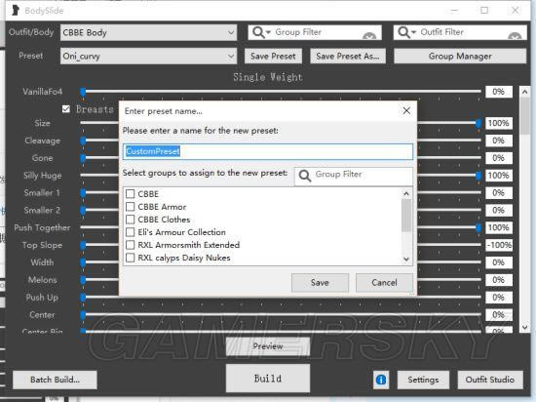Click the top Group Filter search icon
Viewport: 536px width, 402px height.
tap(258, 32)
